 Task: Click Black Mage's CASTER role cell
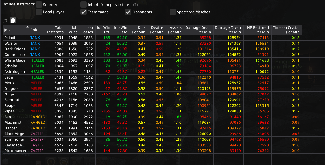[37, 134]
